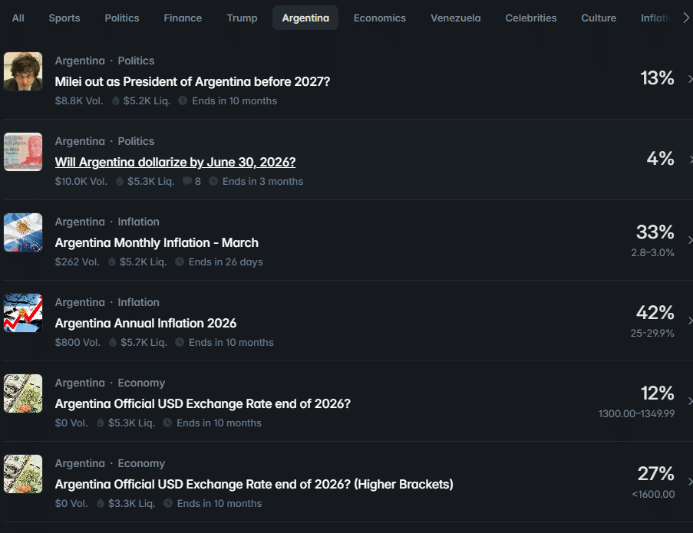Open Will Argentina dollarize by June 30 link
Screen dimensions: 693x533
pos(175,162)
